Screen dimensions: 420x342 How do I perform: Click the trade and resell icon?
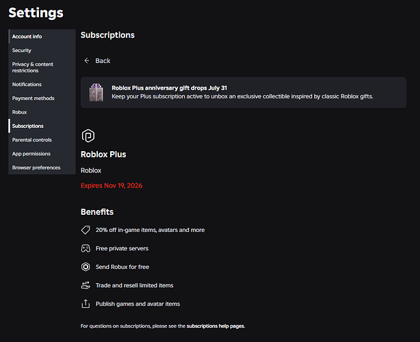[x=86, y=285]
